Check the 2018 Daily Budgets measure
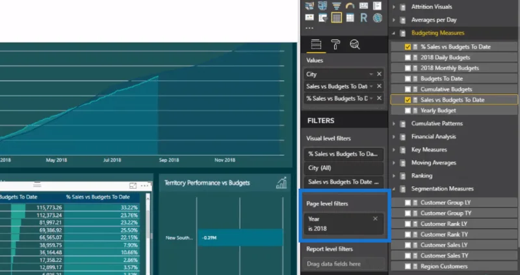Viewport: 520px width, 275px height. (408, 58)
